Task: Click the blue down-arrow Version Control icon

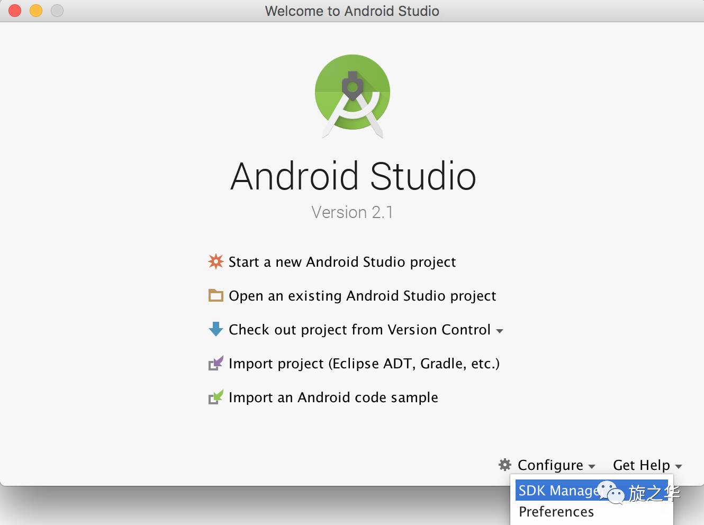Action: (x=216, y=329)
